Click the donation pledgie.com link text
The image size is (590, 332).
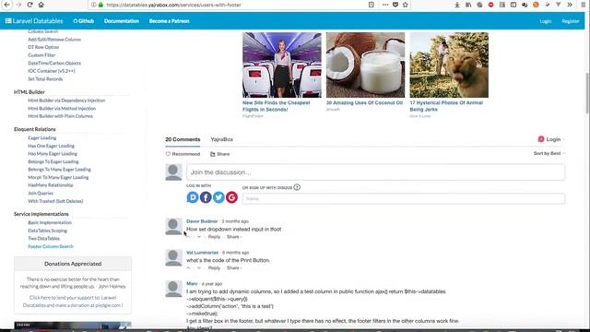[73, 302]
